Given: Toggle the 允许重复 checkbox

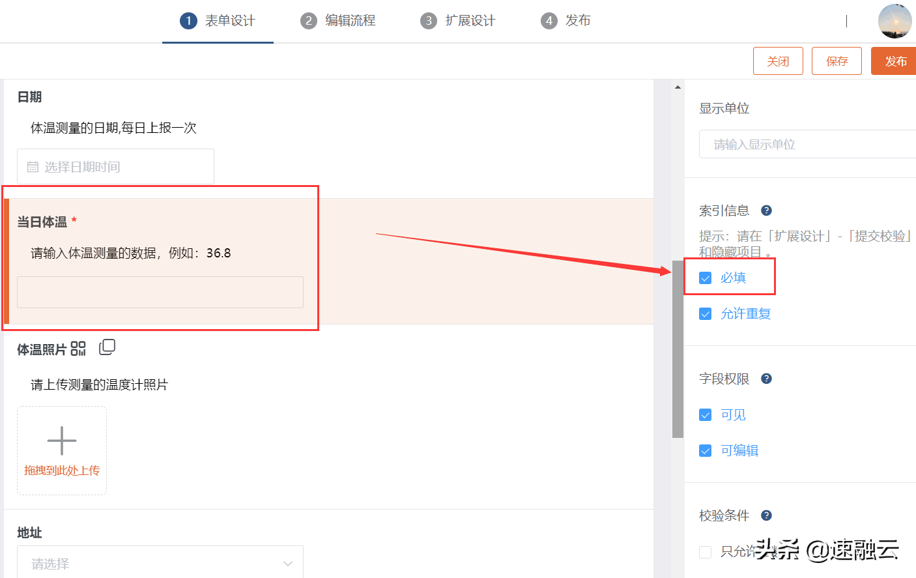Looking at the screenshot, I should (705, 314).
